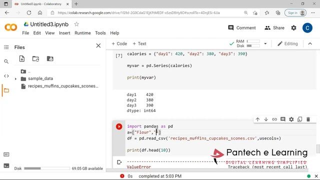Dismiss the execution status bar
The width and height of the screenshot is (320, 180).
[x=316, y=176]
